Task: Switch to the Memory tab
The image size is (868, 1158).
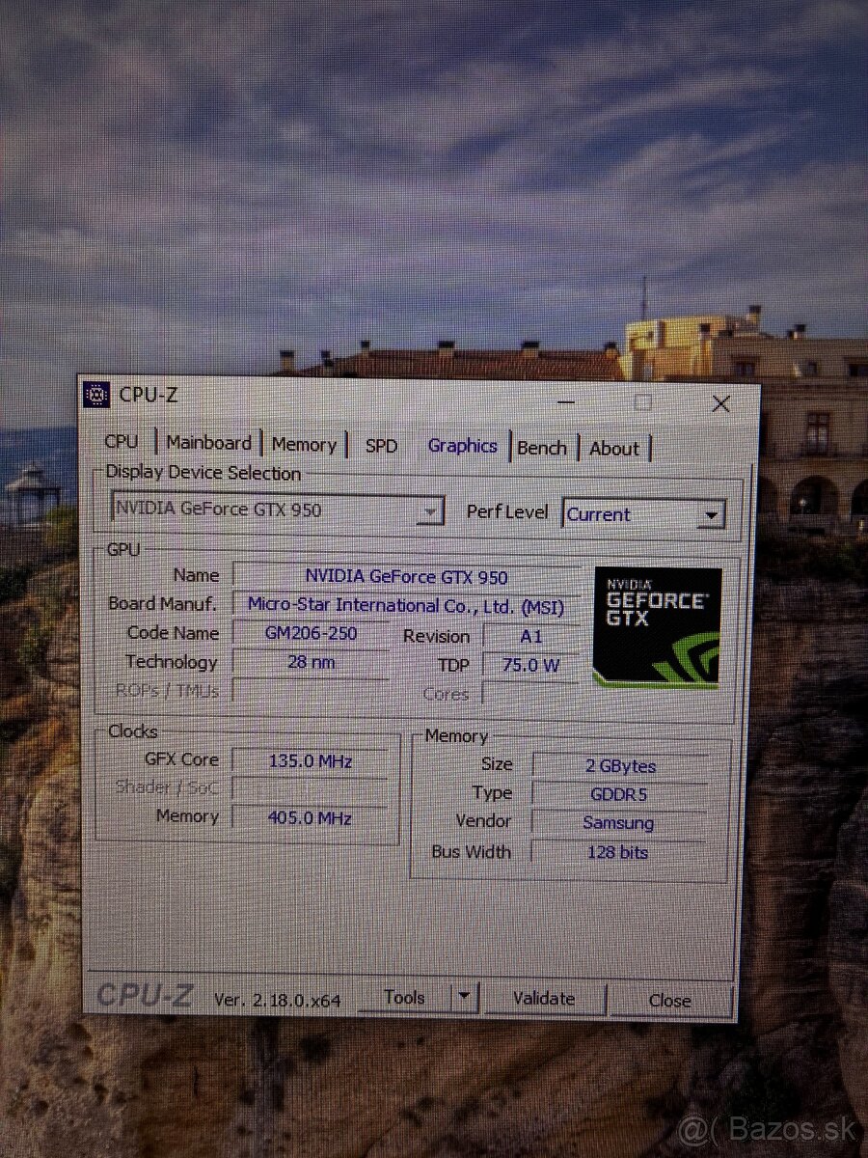Action: point(305,444)
